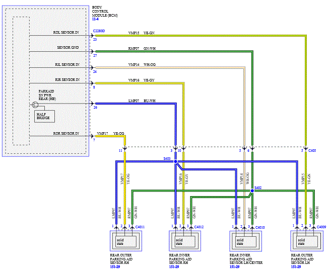
Task: Open 151-29 link under Rear Outer Sensor LH
Action: pos(296,266)
